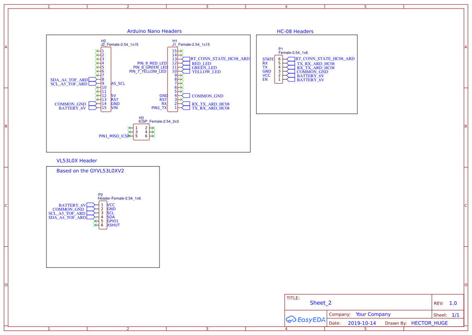The height and width of the screenshot is (335, 472).
Task: Click the Sheet_2 title text field
Action: (321, 303)
